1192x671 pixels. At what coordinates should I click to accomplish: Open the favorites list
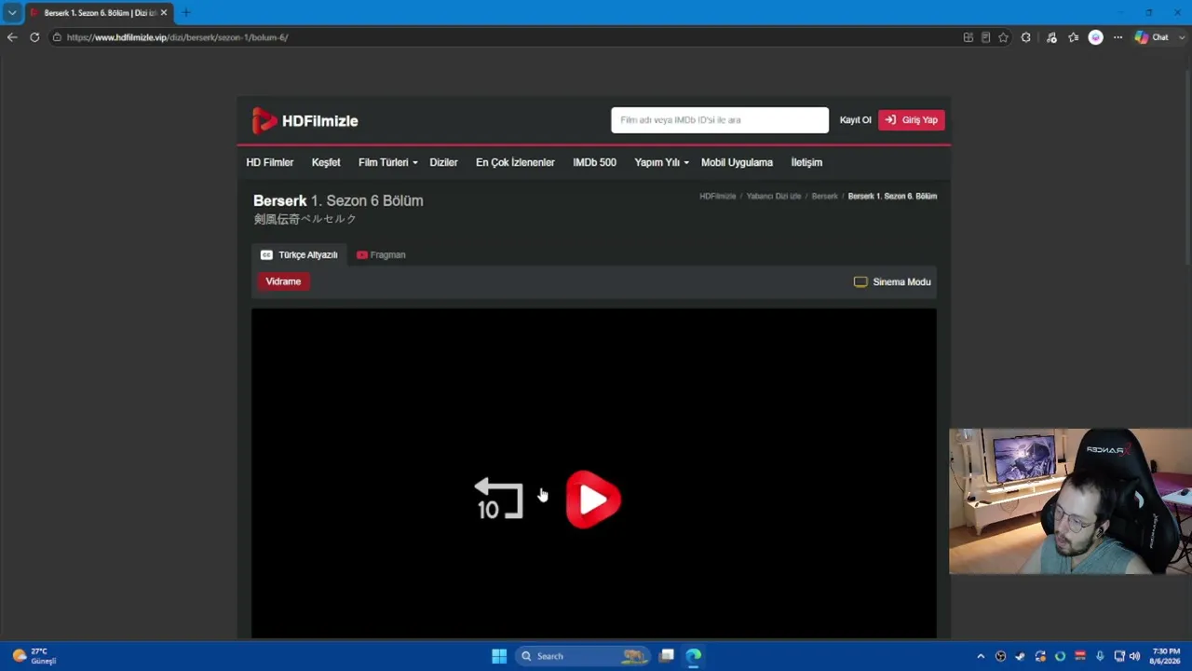point(1074,37)
